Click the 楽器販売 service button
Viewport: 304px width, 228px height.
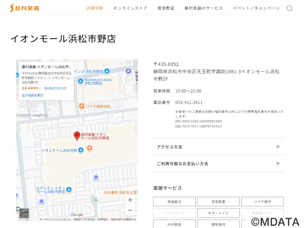(x=174, y=202)
